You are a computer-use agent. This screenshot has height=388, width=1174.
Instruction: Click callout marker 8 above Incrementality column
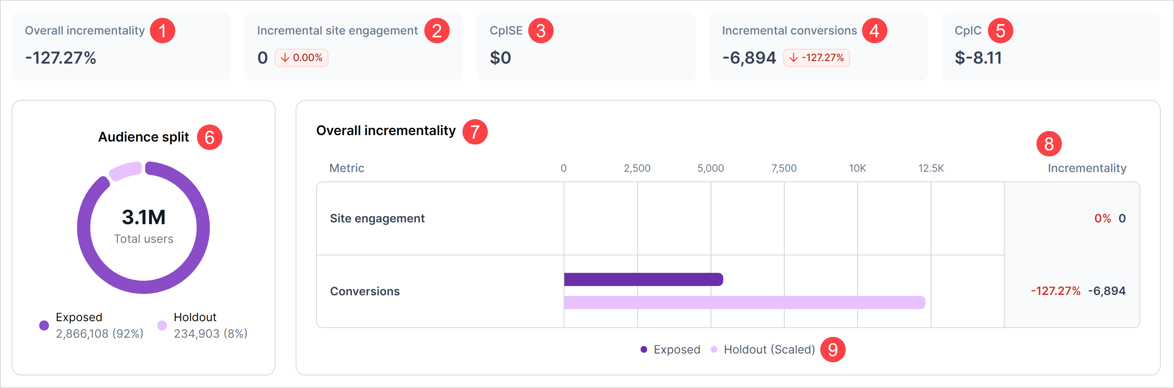click(x=1049, y=144)
